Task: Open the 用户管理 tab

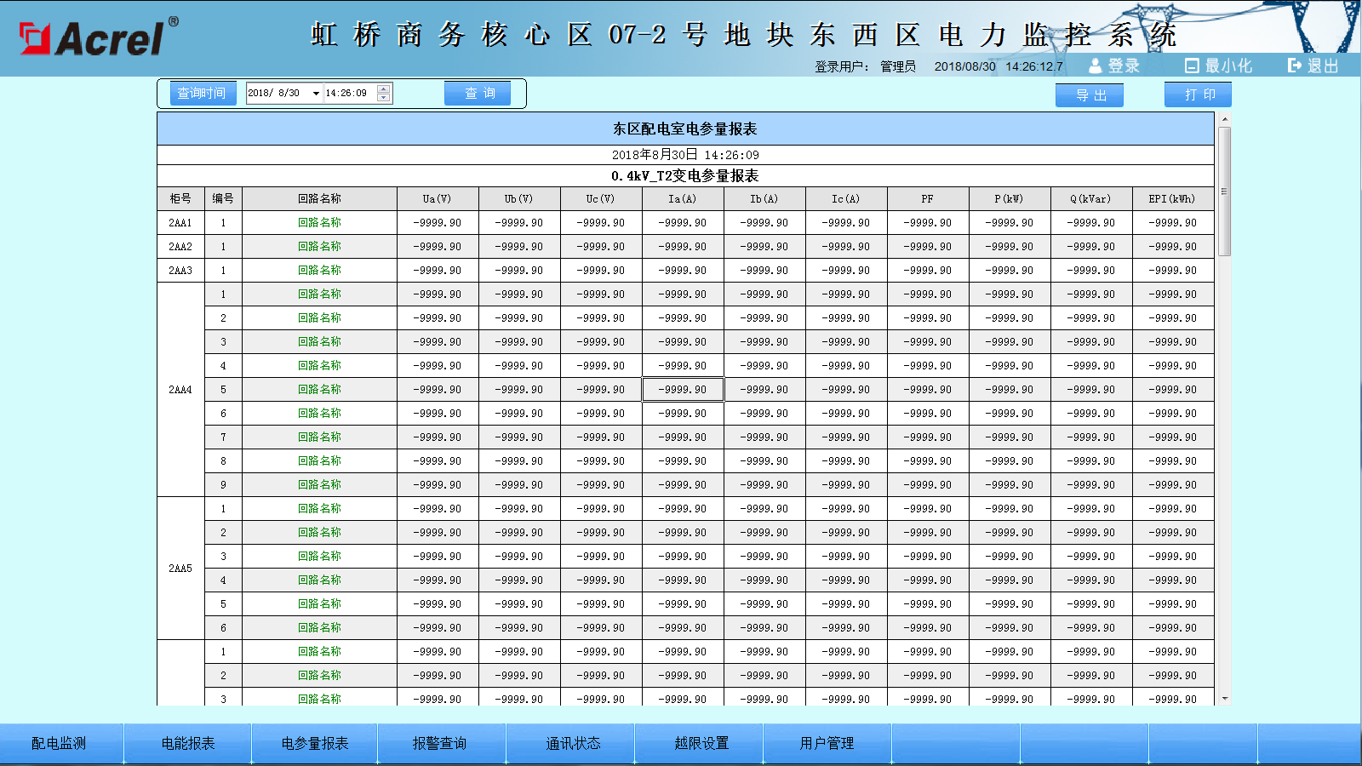Action: [827, 744]
